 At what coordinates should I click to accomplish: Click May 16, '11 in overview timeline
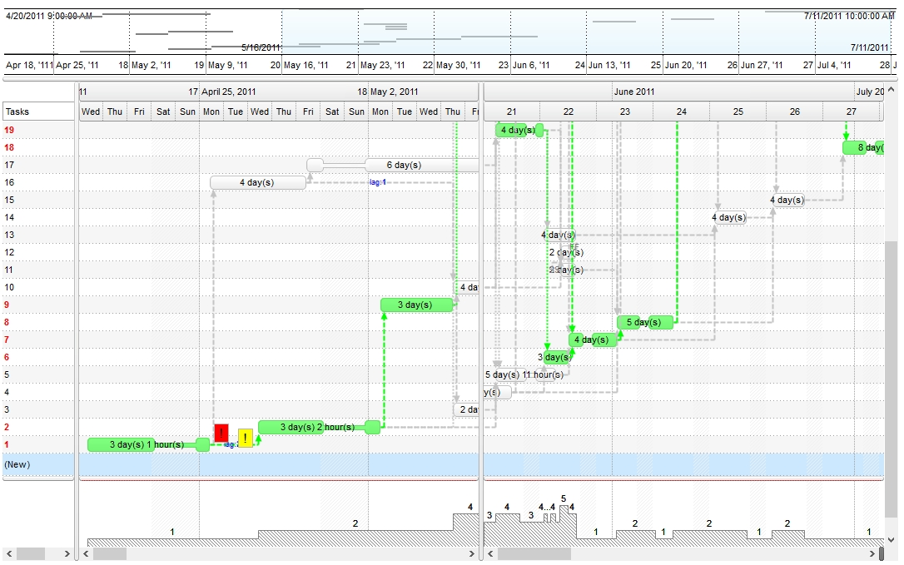(305, 65)
